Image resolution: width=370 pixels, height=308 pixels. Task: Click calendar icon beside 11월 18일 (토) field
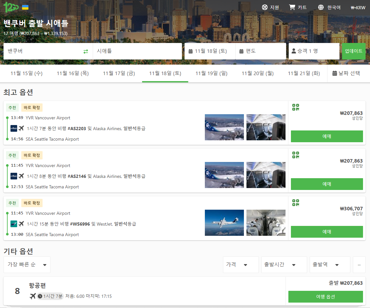[191, 51]
